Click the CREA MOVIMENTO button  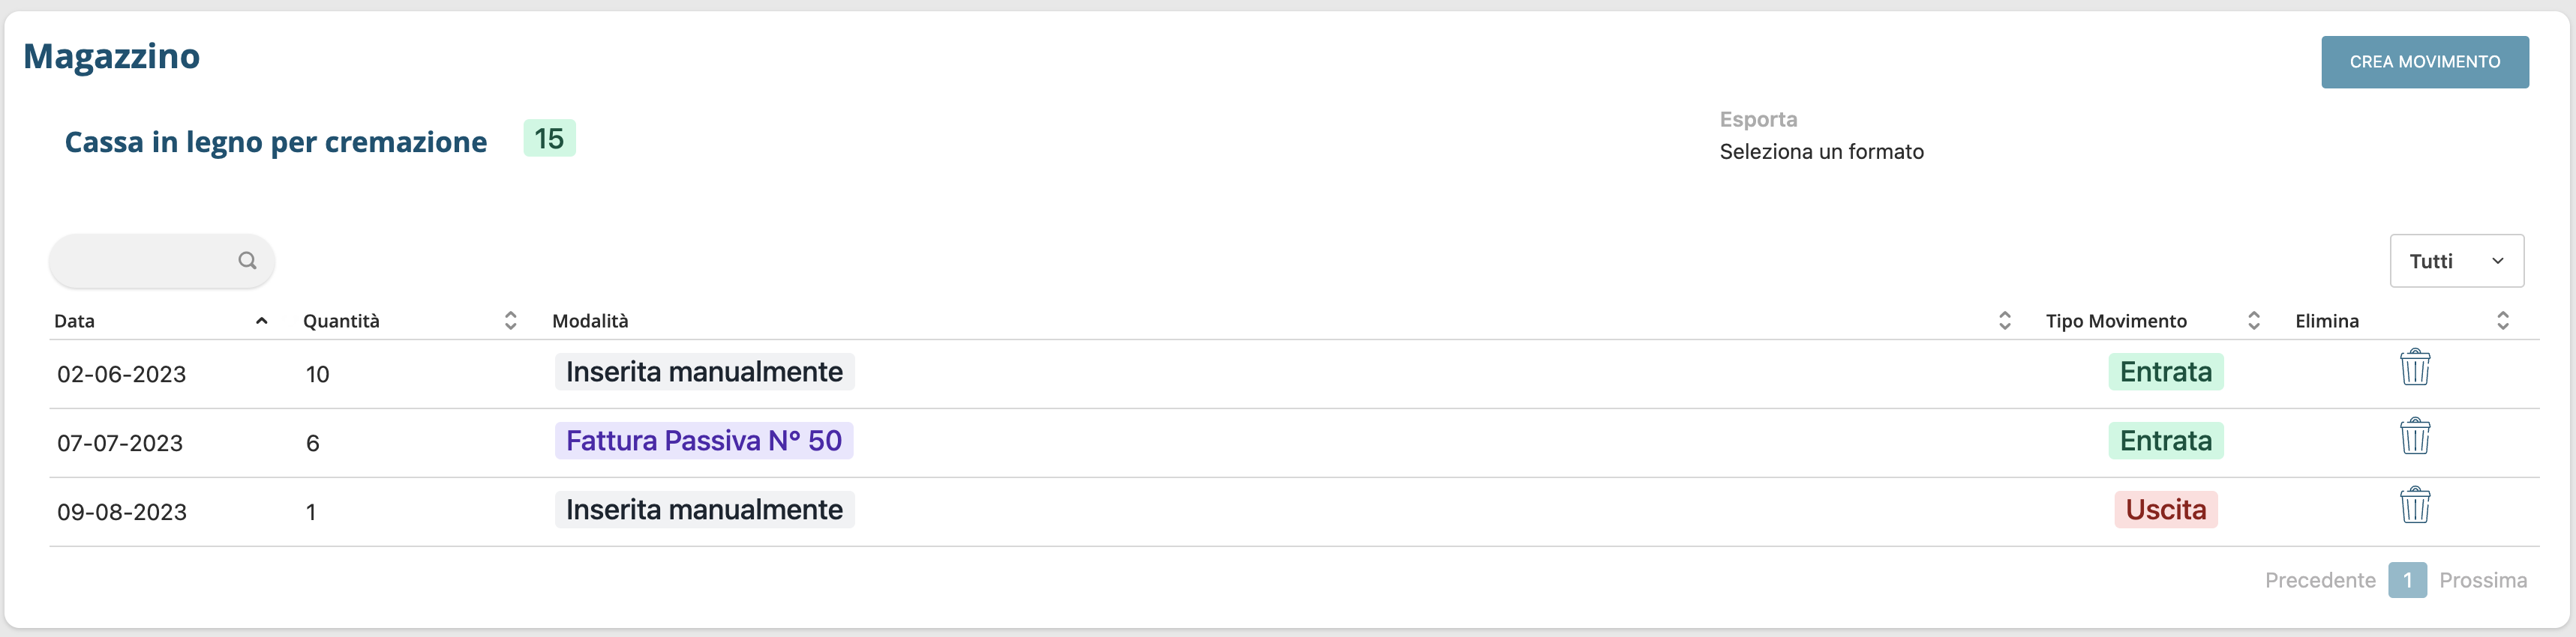coord(2424,62)
